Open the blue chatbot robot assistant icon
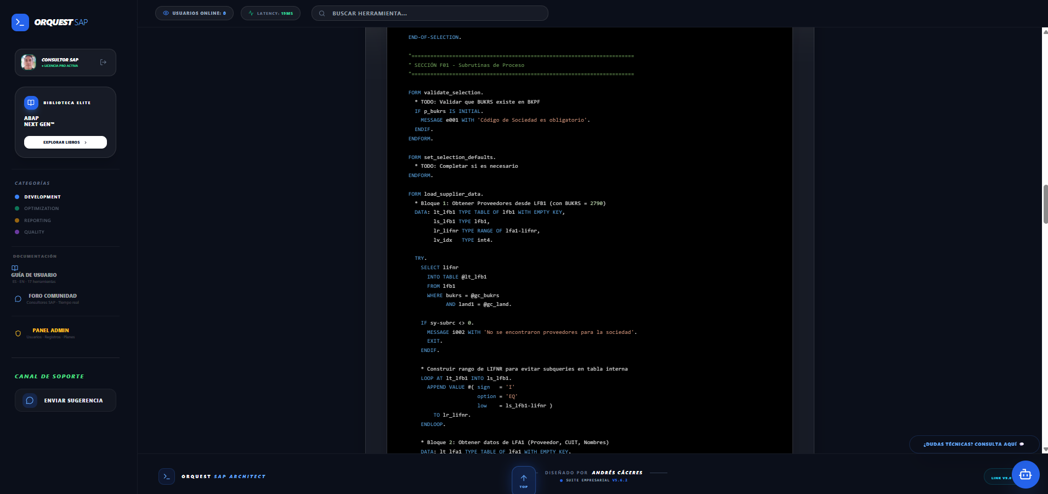Viewport: 1048px width, 494px height. pyautogui.click(x=1025, y=475)
